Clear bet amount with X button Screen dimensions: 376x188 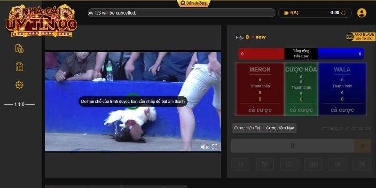pyautogui.click(x=362, y=146)
